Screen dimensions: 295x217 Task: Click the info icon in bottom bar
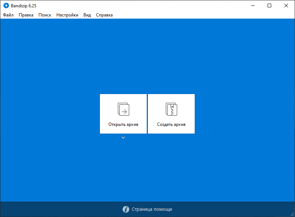click(x=126, y=209)
